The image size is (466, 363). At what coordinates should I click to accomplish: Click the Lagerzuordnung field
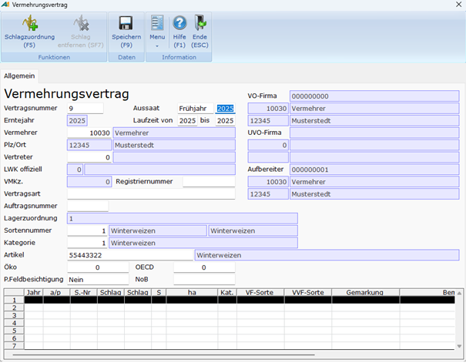point(183,218)
